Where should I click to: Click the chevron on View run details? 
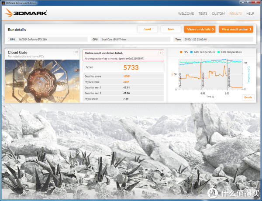(213, 29)
